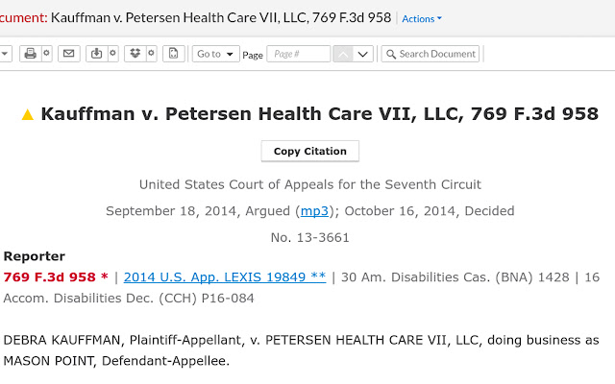Open print settings gear
615x384 pixels.
(x=46, y=54)
